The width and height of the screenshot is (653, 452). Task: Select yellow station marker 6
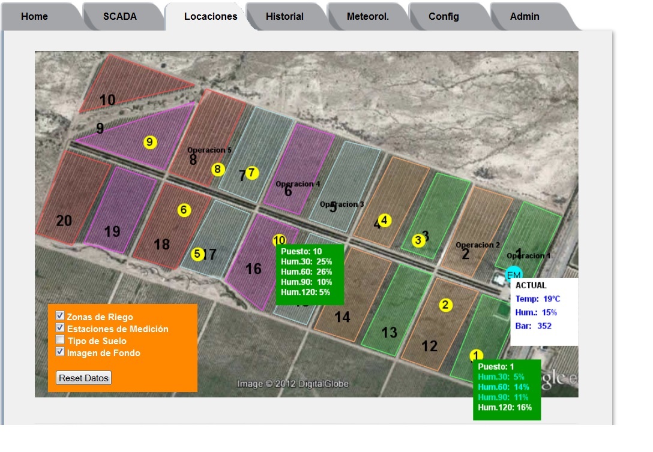click(x=184, y=210)
